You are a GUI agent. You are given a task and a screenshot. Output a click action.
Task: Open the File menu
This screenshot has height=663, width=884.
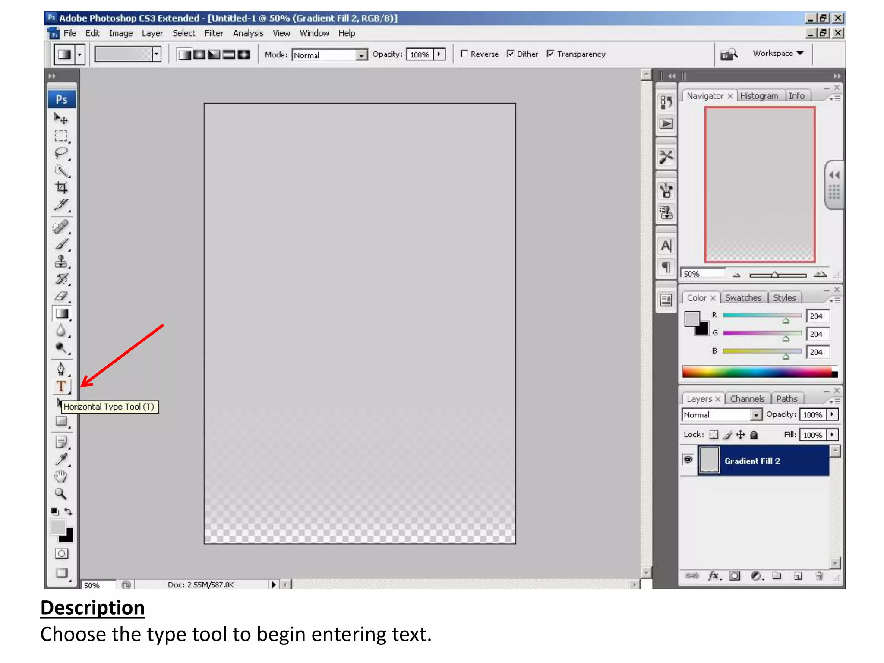[70, 33]
